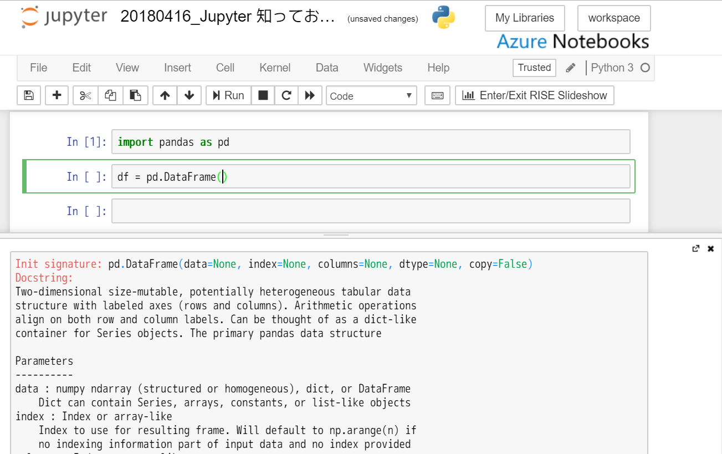Image resolution: width=722 pixels, height=454 pixels.
Task: Restart and run all fast-forward icon
Action: tap(310, 95)
